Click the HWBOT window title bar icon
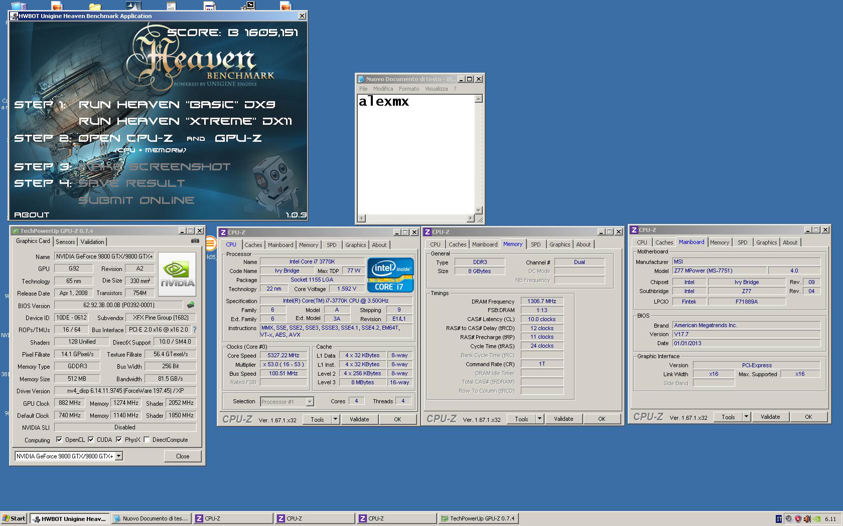The height and width of the screenshot is (526, 843). pos(14,16)
